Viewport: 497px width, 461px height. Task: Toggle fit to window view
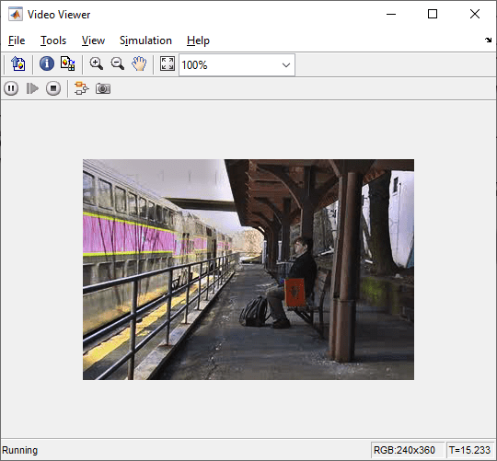tap(167, 63)
